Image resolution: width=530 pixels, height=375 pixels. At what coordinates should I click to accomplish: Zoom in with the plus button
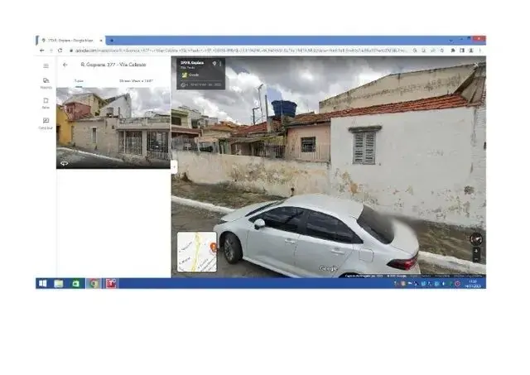point(475,251)
